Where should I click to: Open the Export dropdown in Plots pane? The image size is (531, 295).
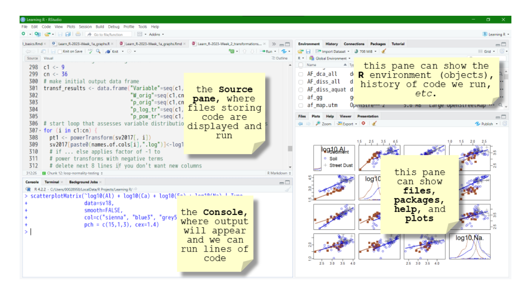coord(347,124)
